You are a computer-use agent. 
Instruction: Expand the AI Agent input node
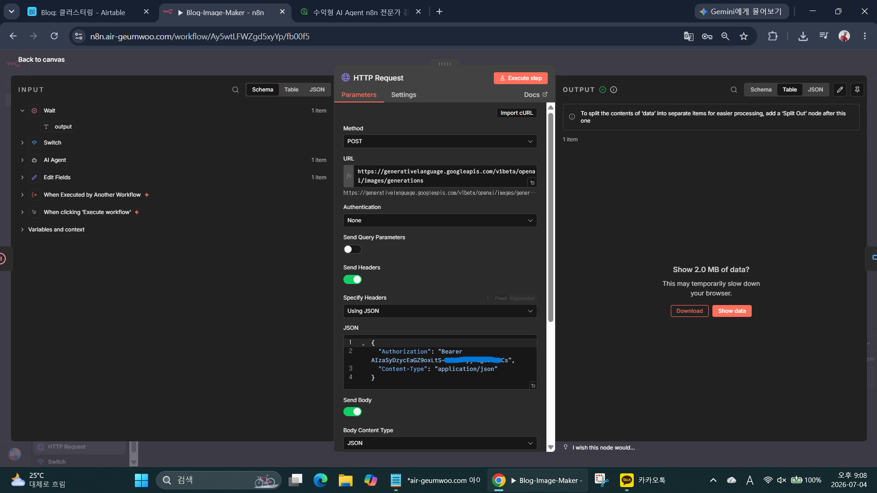coord(22,160)
